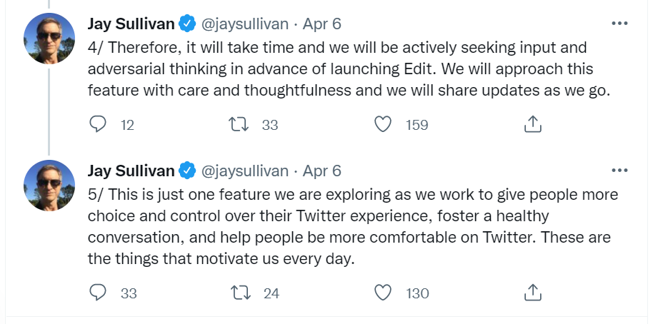Open Apr 6 timestamp of 5/ tweet
The image size is (658, 324).
click(322, 171)
